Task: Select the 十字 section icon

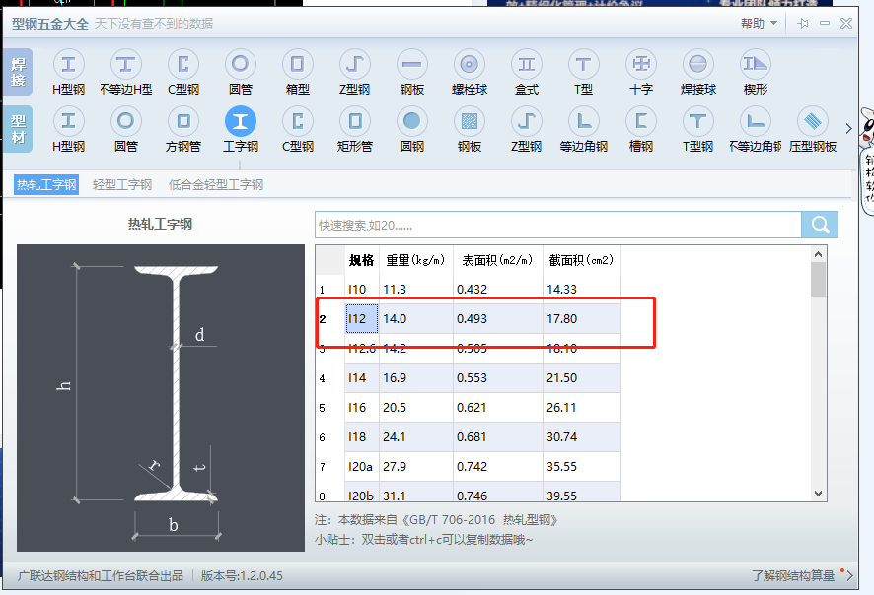Action: click(641, 65)
